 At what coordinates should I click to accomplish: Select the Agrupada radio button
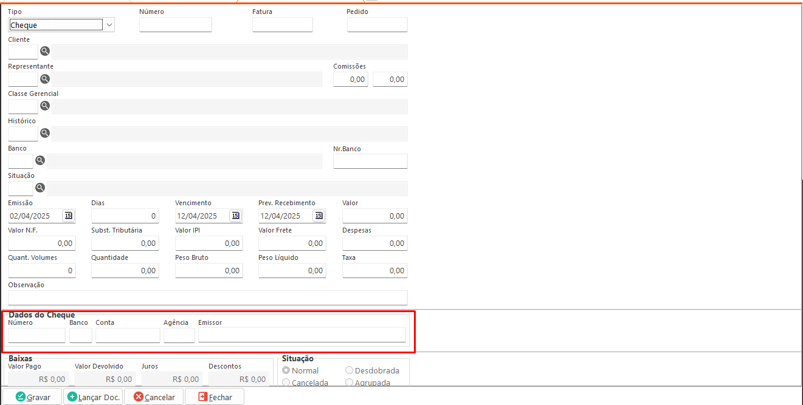349,383
